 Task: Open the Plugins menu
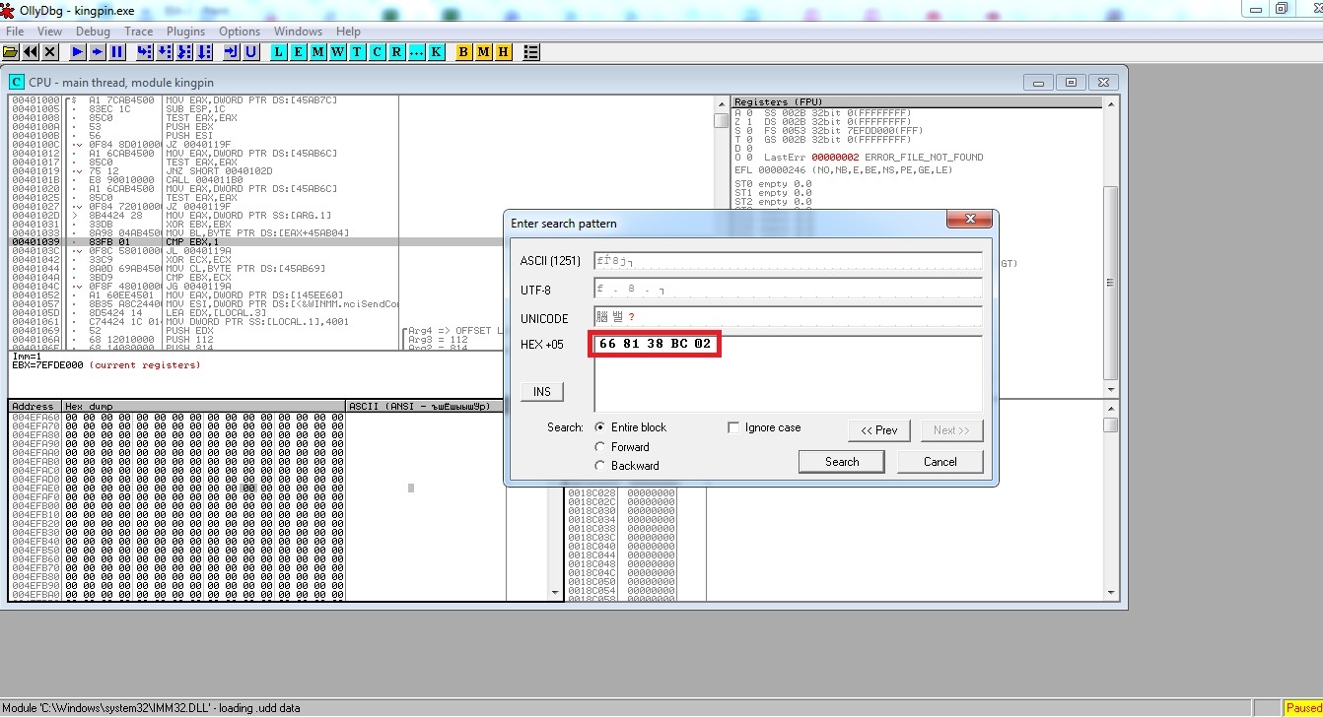click(186, 32)
